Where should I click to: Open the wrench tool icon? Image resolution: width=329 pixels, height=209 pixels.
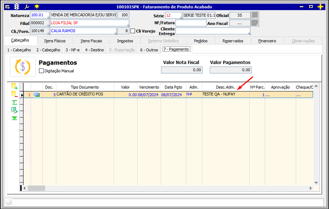click(27, 7)
